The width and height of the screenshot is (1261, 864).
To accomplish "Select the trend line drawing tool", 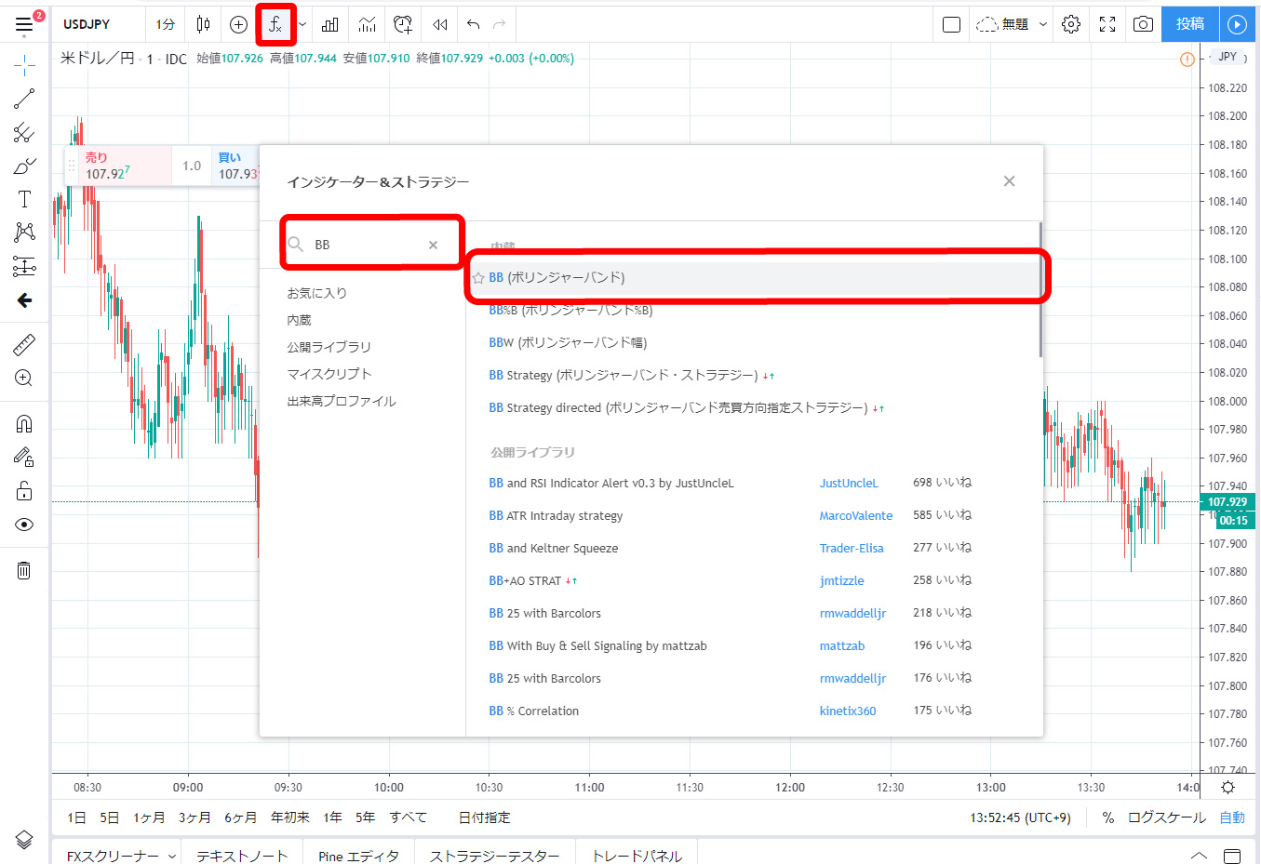I will click(x=24, y=98).
